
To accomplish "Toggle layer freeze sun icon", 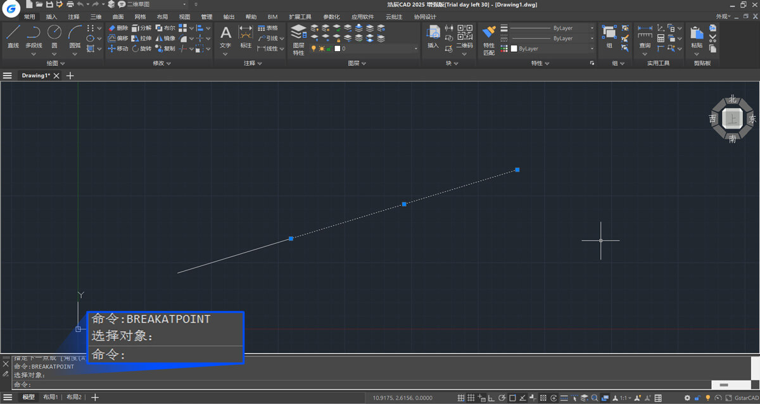I will (x=321, y=49).
